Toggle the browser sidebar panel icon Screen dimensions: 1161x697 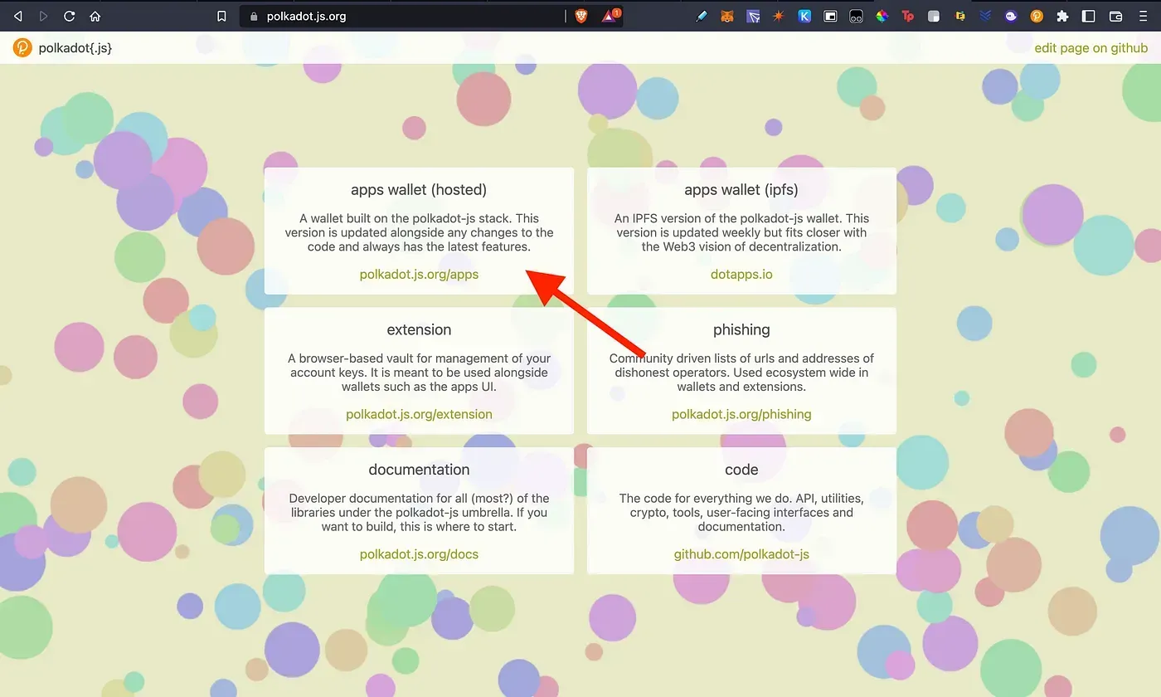point(1089,16)
